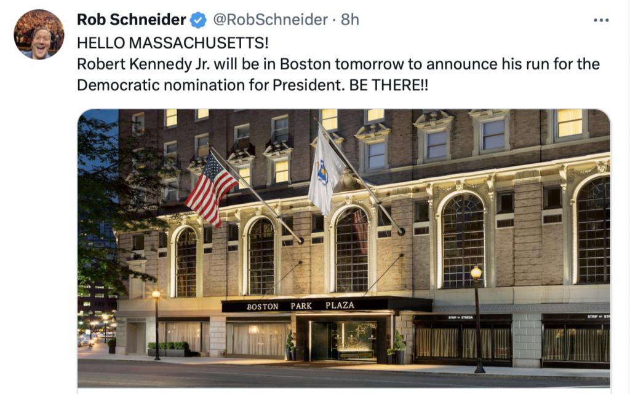Screen dimensions: 630x394
Task: Click the street lamp right of entrance
Action: pos(477,320)
